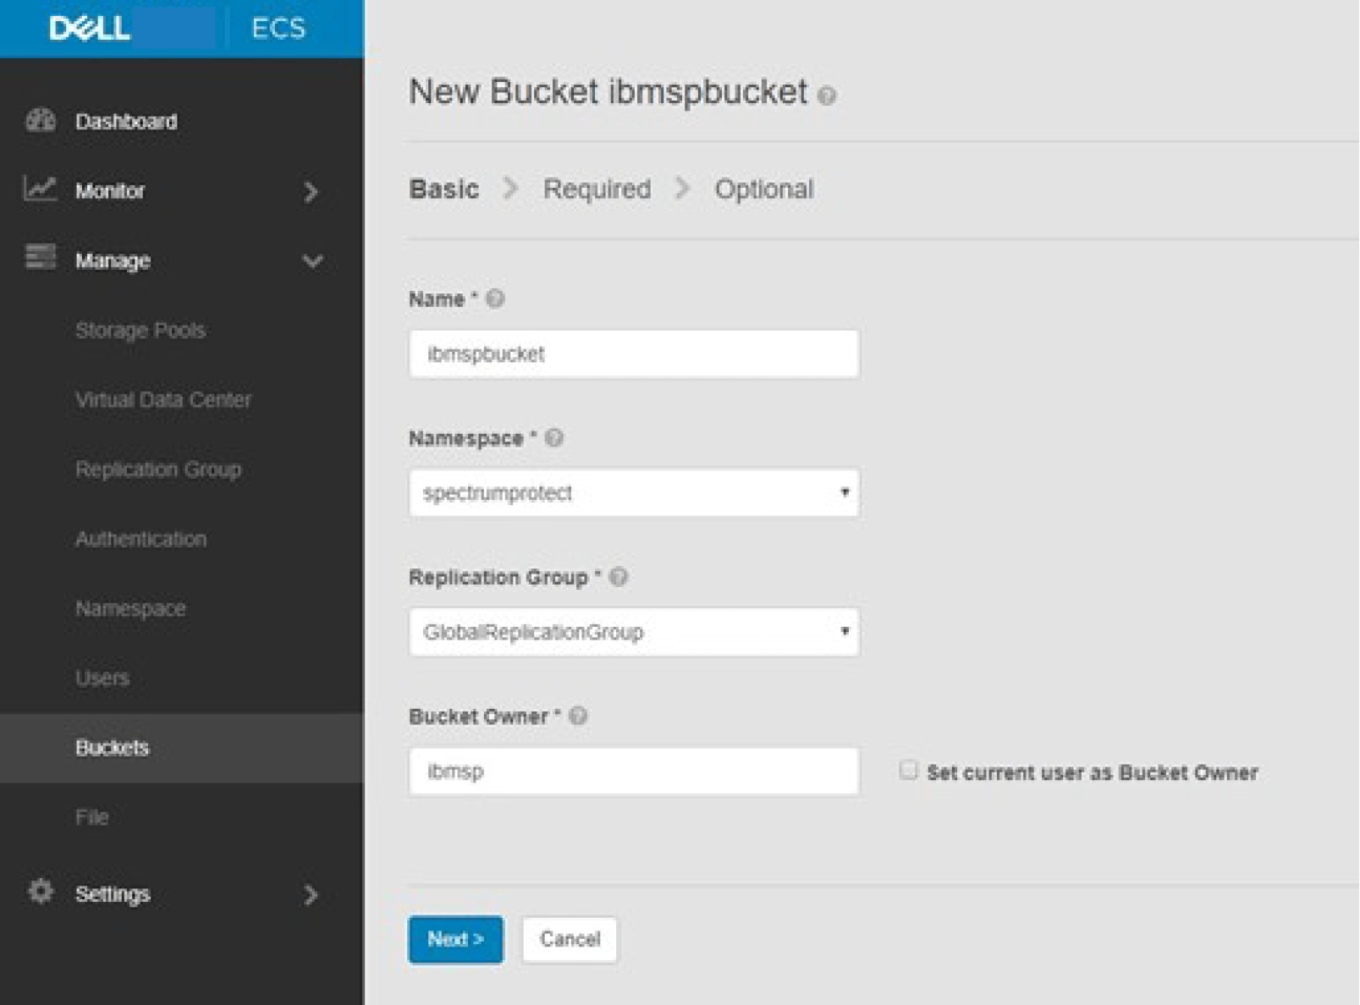This screenshot has height=1005, width=1360.
Task: Open help icon beside New Bucket title
Action: point(827,96)
